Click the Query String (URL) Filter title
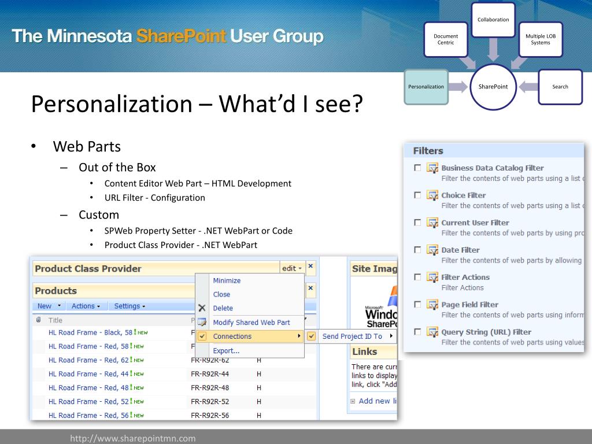Viewport: 592px width, 444px height. click(486, 332)
